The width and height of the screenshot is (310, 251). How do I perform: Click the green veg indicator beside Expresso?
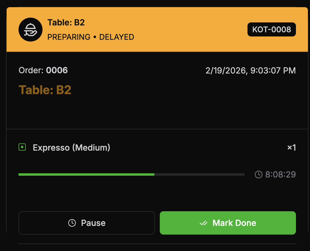[x=22, y=147]
